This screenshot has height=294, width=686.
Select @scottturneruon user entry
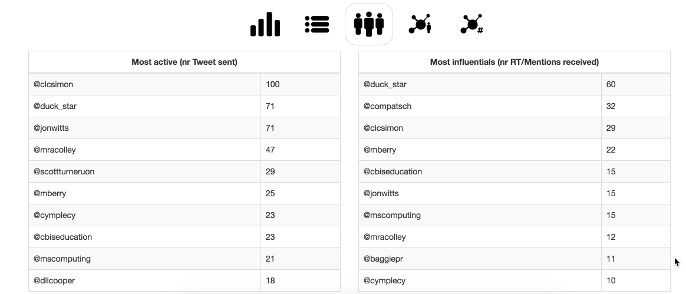(64, 171)
